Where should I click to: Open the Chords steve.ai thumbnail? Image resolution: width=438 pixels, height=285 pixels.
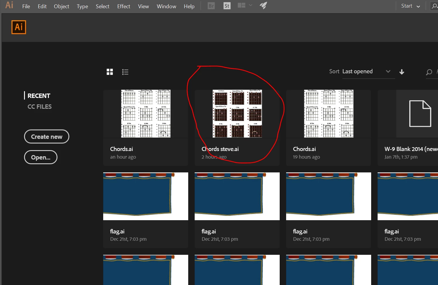click(x=237, y=114)
